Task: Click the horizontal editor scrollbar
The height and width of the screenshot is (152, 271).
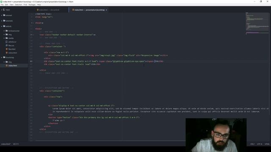Action: [x=111, y=141]
